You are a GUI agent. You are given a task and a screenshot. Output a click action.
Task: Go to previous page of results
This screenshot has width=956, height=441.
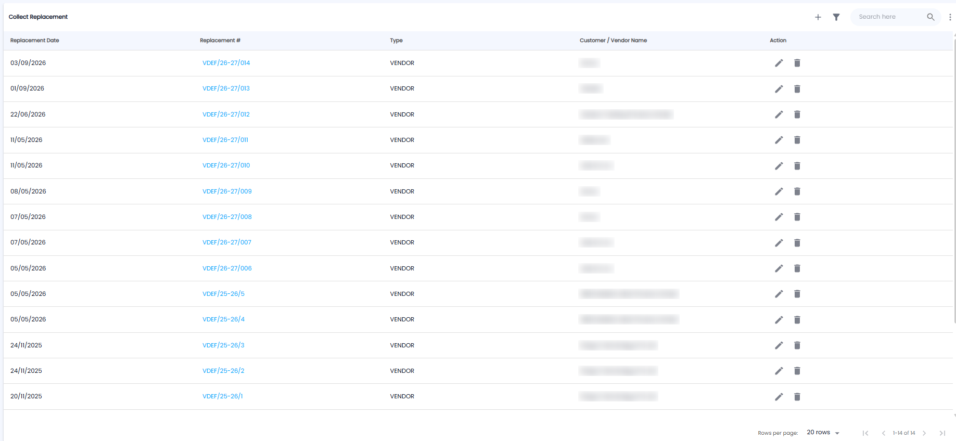coord(884,433)
